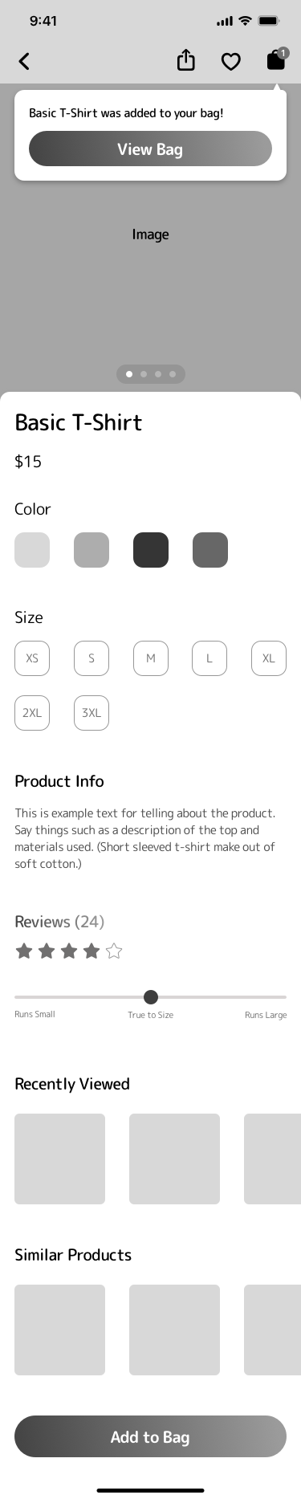Tap the first review star
The width and height of the screenshot is (301, 1499).
24,951
